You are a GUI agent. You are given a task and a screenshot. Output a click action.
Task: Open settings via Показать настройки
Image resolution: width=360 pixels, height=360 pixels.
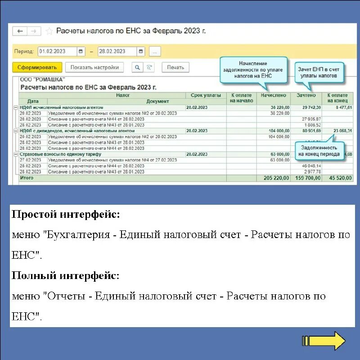pos(94,67)
